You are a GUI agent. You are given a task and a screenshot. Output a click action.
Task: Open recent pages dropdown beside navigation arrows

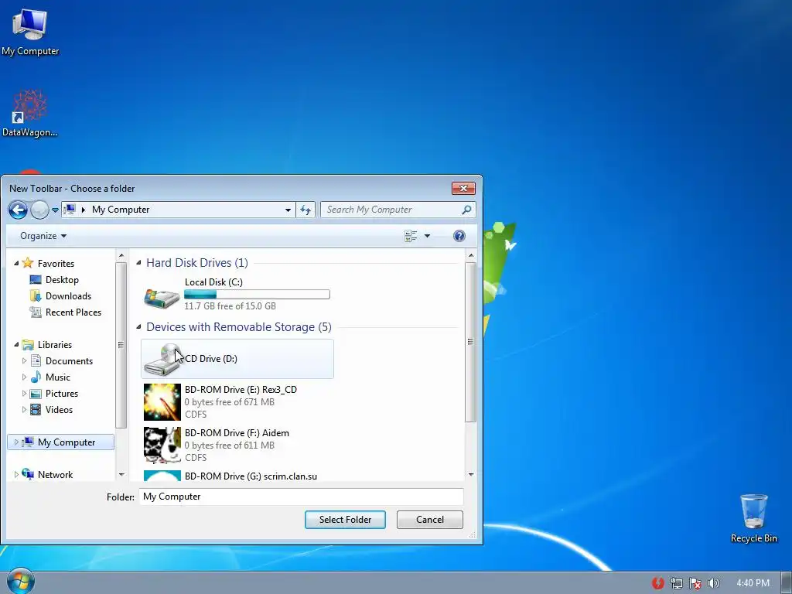(55, 210)
